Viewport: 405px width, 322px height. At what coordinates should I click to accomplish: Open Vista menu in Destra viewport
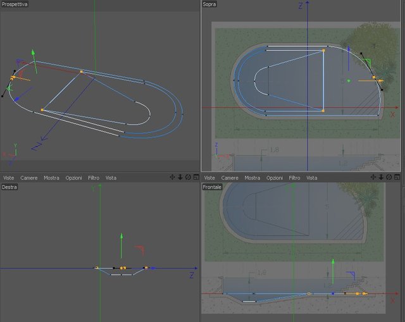[x=111, y=178]
